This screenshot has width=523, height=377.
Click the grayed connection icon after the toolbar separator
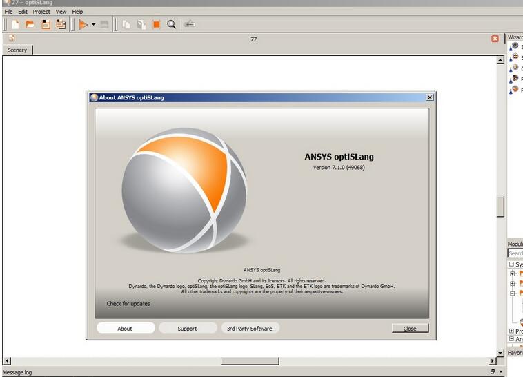pyautogui.click(x=190, y=24)
